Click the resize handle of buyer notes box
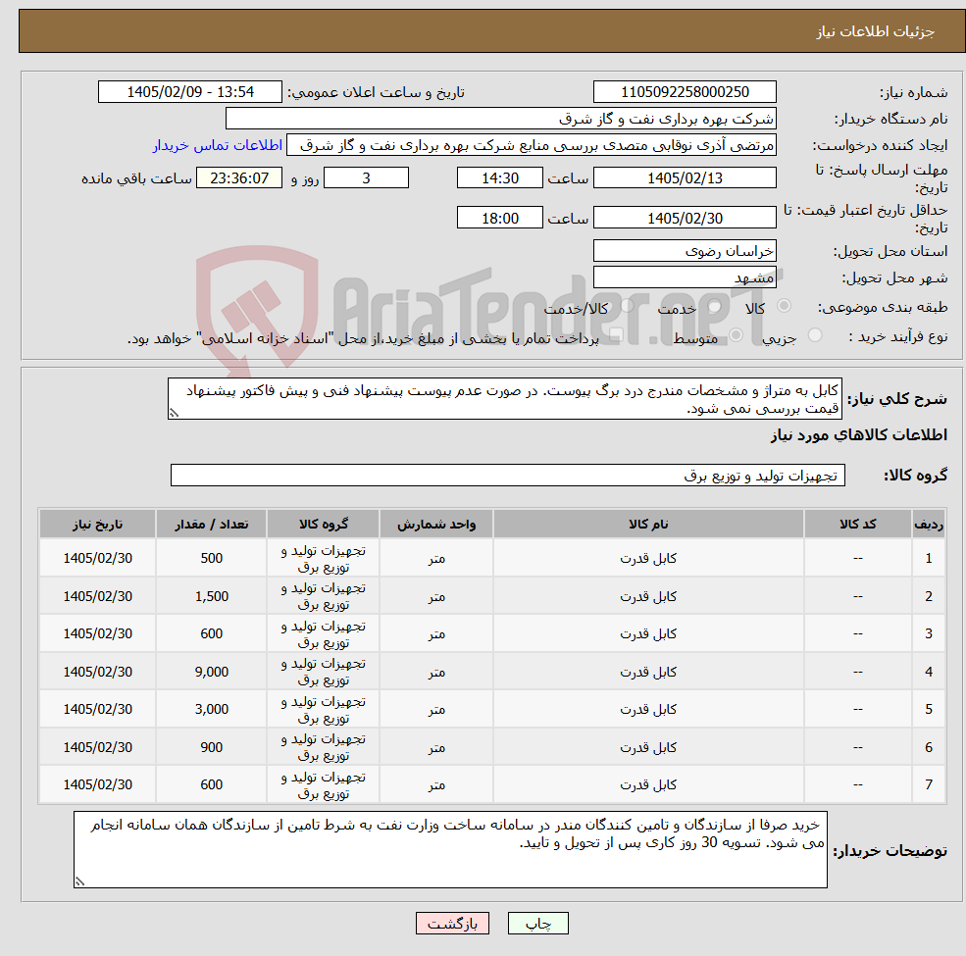The width and height of the screenshot is (966, 956). pos(79,881)
